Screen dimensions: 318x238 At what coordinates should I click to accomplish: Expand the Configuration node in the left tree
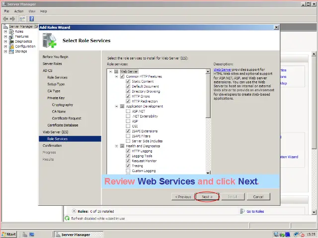pos(5,47)
